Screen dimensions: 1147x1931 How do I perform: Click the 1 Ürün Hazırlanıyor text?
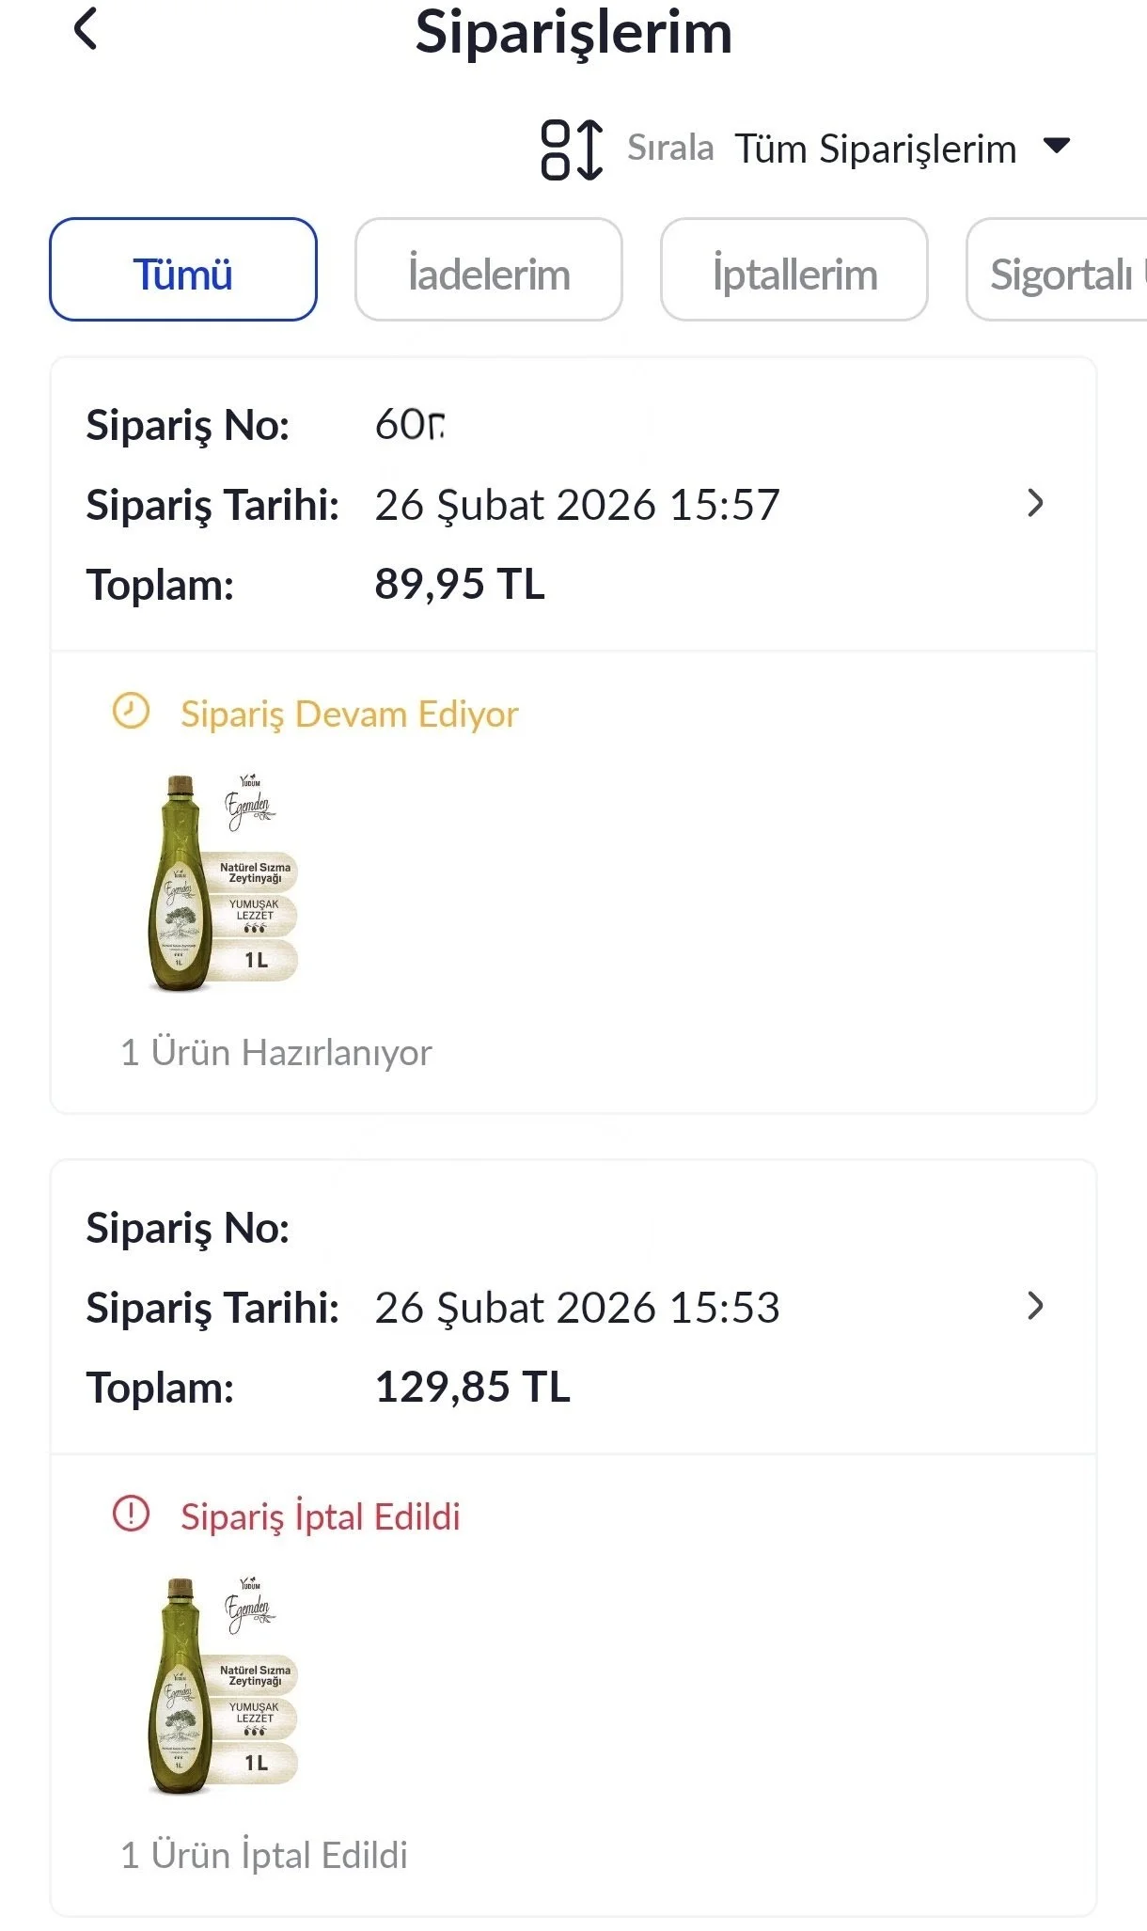pyautogui.click(x=275, y=1053)
